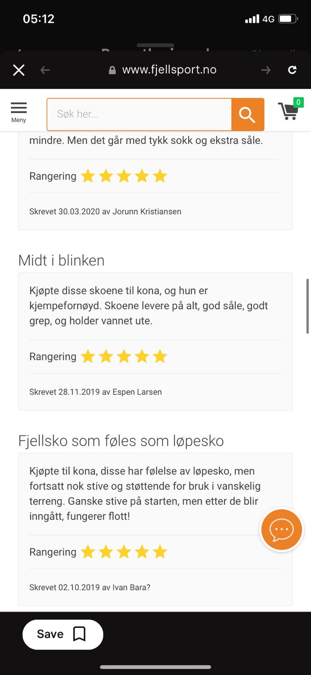
Task: Select the Midt i blinken review title
Action: (61, 260)
